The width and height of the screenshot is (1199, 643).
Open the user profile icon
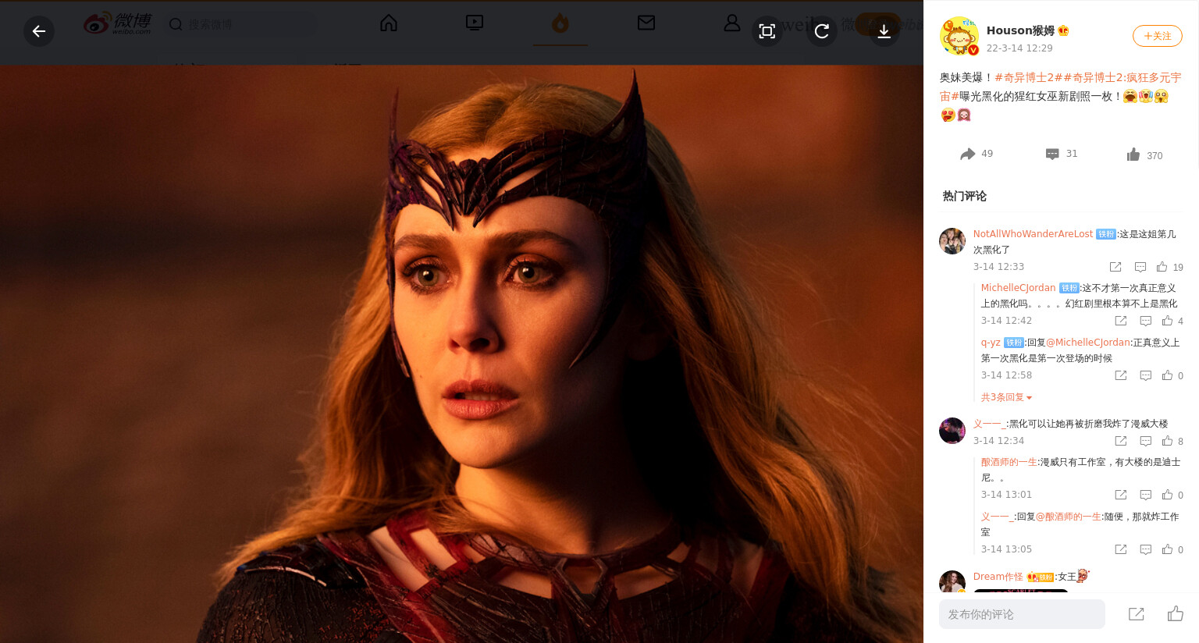(x=732, y=23)
